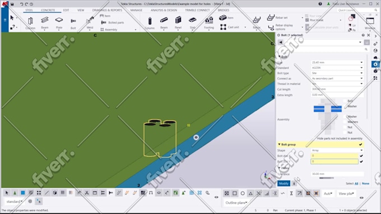
Task: Click the save disk icon in title bar
Action: pos(12,4)
